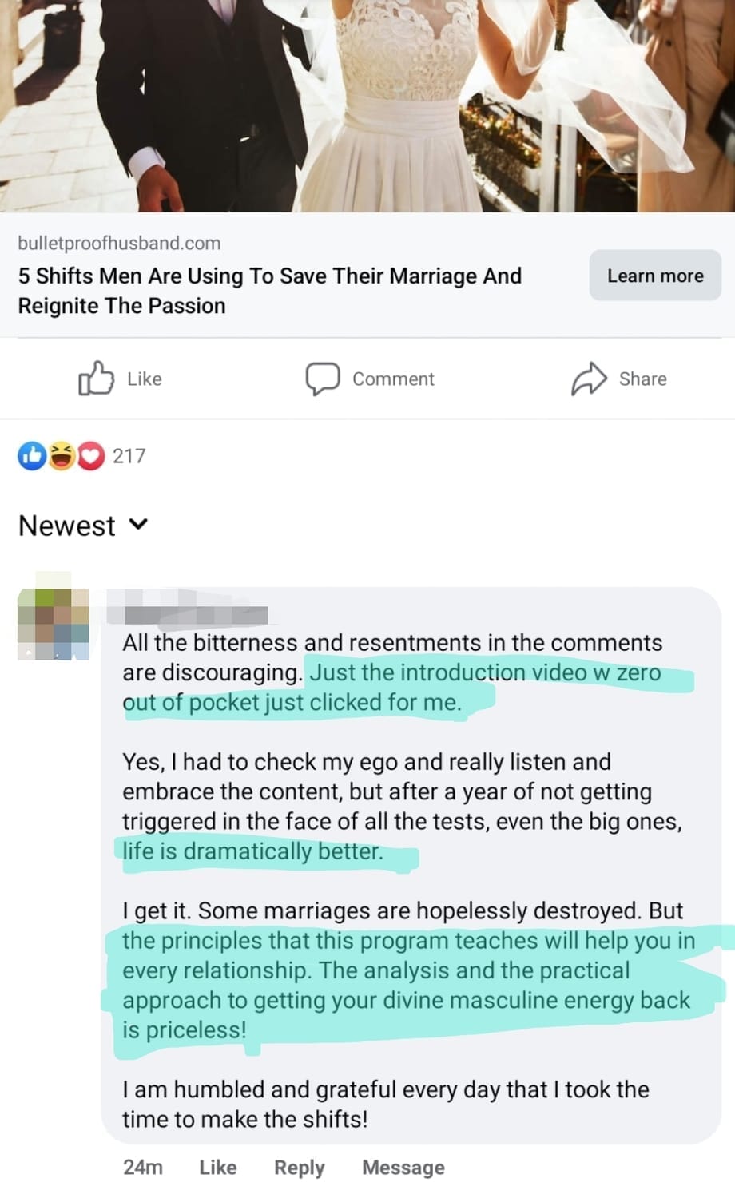
Task: Message the commenter
Action: pyautogui.click(x=403, y=1168)
